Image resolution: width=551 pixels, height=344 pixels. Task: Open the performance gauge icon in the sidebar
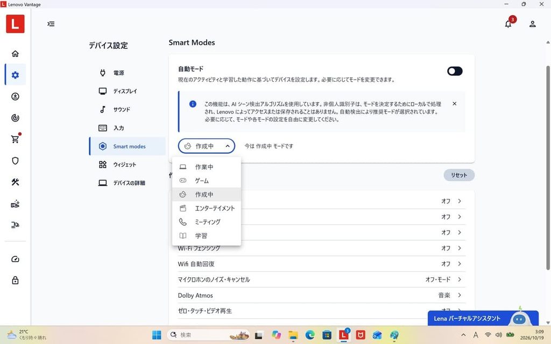pos(15,259)
